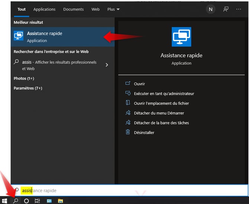Image resolution: width=249 pixels, height=204 pixels.
Task: Switch to the Web tab
Action: [x=96, y=9]
